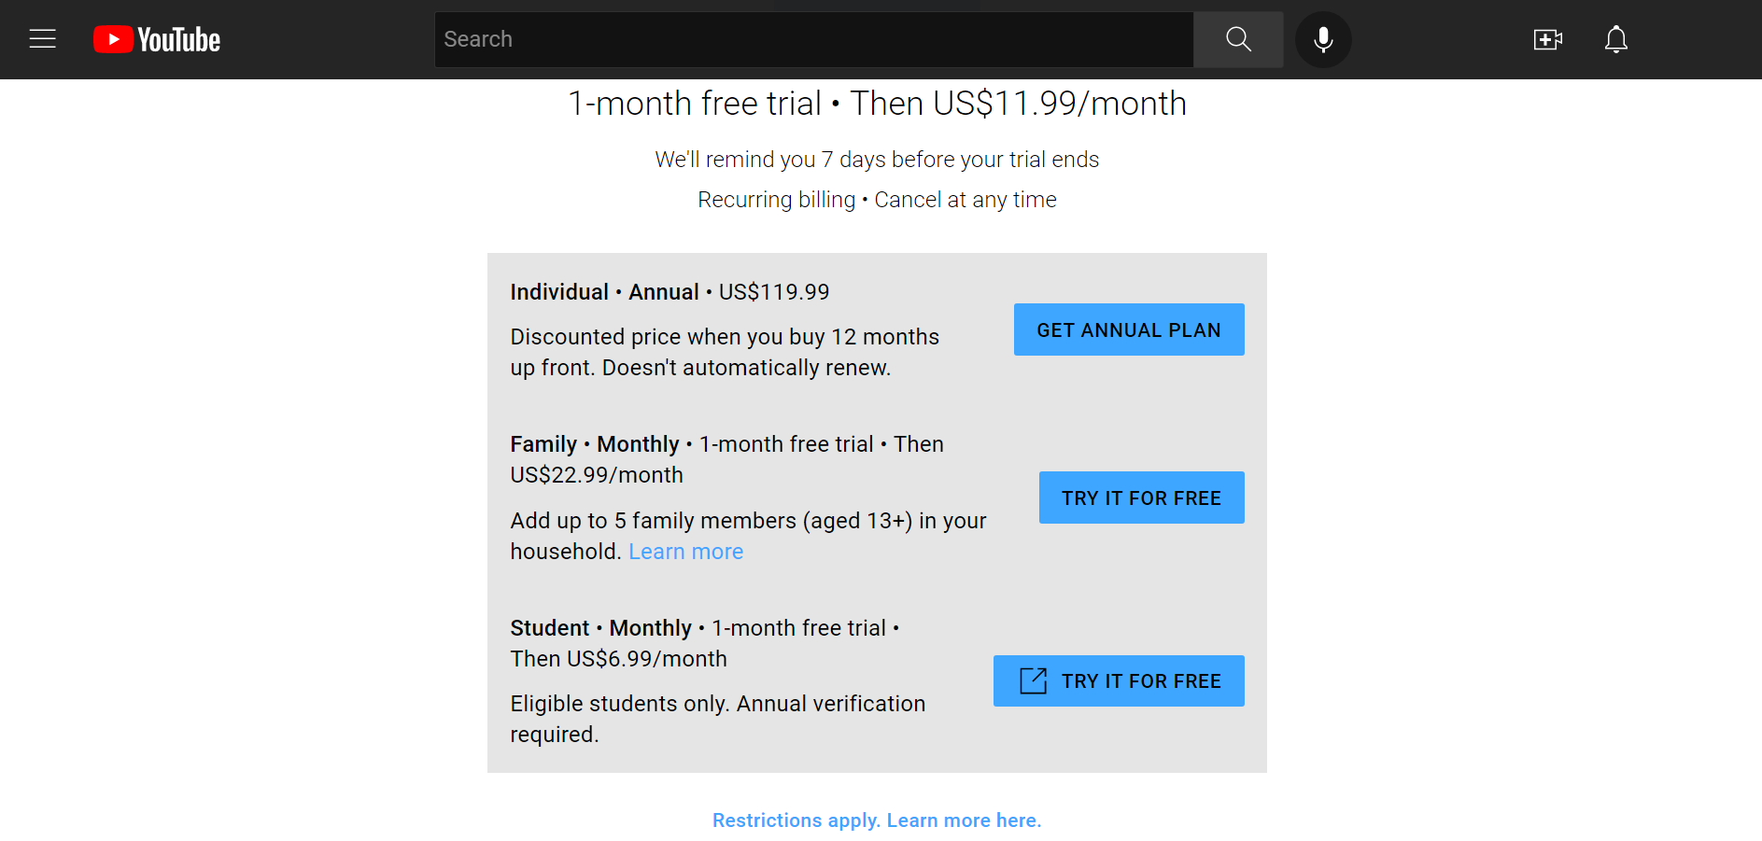Image resolution: width=1762 pixels, height=841 pixels.
Task: Activate voice search microphone
Action: coord(1323,39)
